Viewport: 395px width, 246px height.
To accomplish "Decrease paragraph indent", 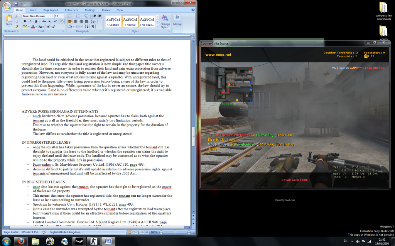I will pyautogui.click(x=94, y=16).
